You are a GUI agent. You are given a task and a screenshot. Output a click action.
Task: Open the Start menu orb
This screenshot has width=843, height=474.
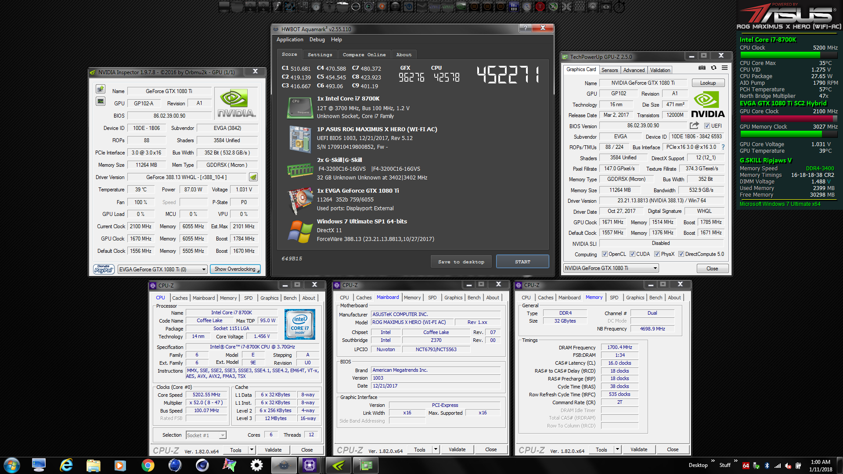click(12, 465)
